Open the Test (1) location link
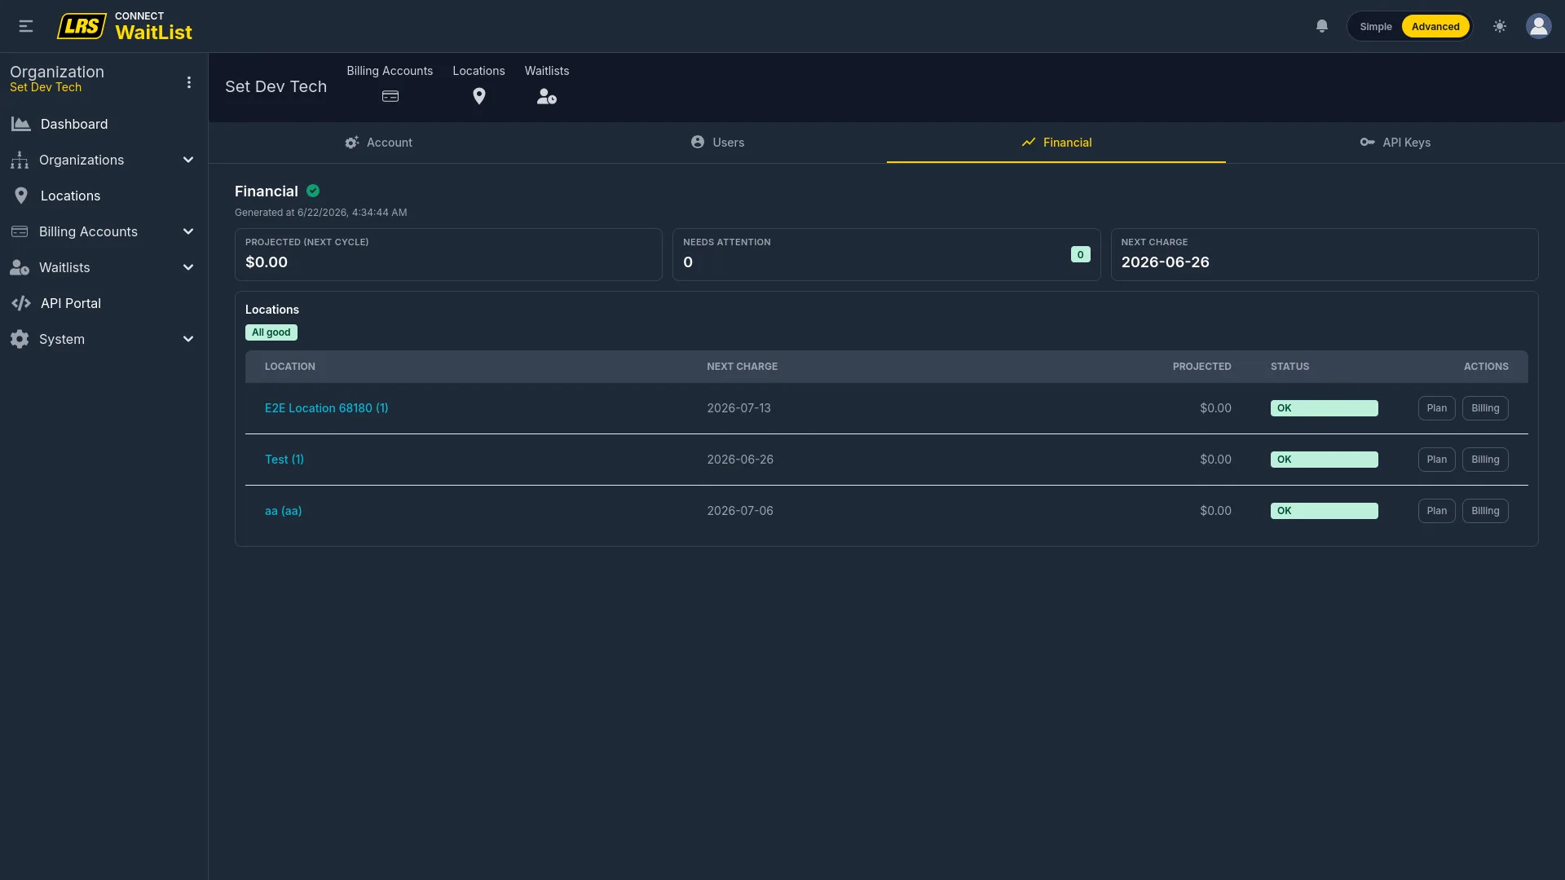This screenshot has width=1565, height=880. click(x=284, y=460)
